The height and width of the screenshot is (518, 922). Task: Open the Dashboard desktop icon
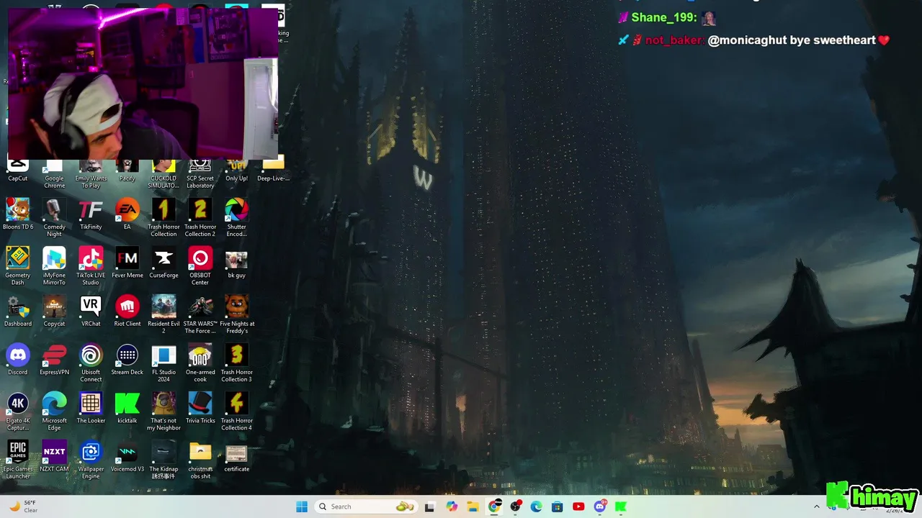18,311
